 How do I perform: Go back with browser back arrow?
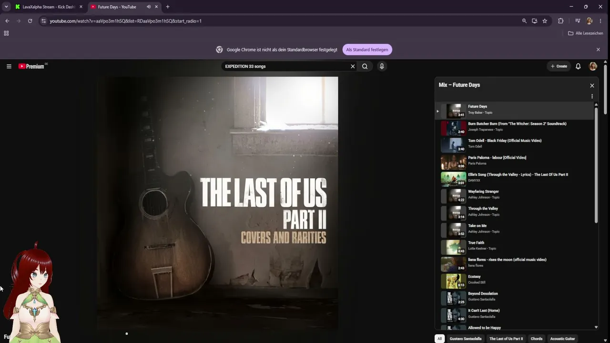pyautogui.click(x=7, y=21)
